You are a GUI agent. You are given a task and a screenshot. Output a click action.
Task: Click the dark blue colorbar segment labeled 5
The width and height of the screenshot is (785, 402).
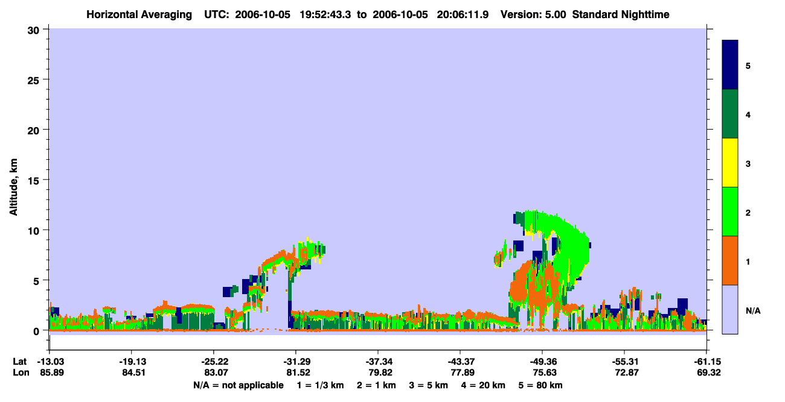(x=730, y=65)
